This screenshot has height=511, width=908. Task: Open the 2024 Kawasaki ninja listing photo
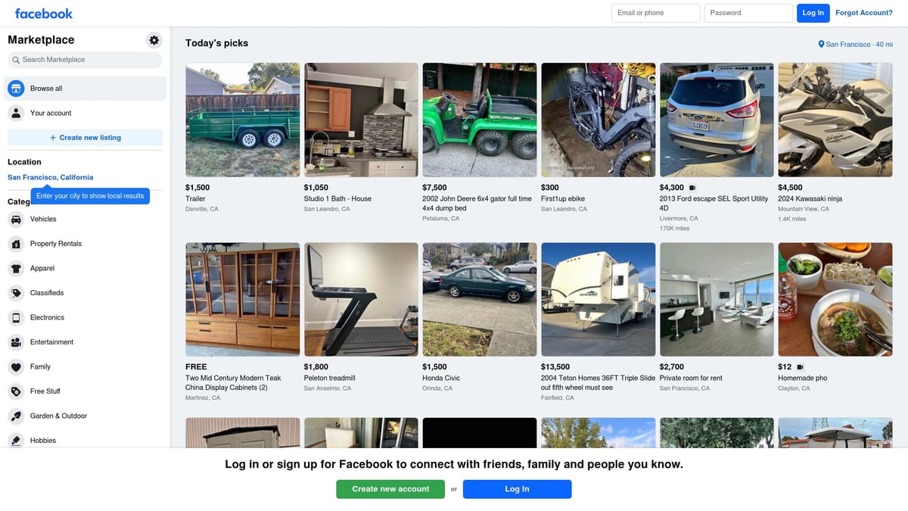point(835,120)
